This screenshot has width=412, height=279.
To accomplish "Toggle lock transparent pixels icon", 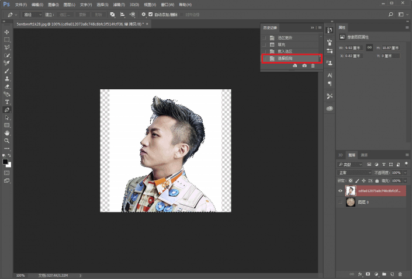I will (351, 180).
